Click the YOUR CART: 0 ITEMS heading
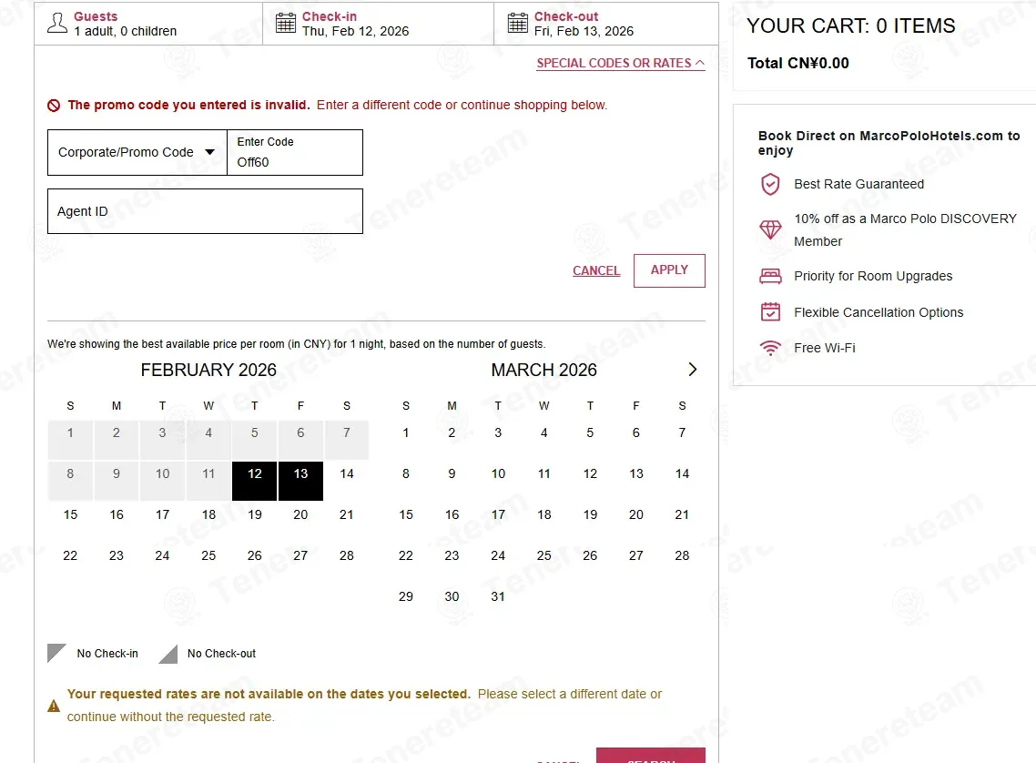Screen dimensions: 1036x763 click(x=851, y=25)
